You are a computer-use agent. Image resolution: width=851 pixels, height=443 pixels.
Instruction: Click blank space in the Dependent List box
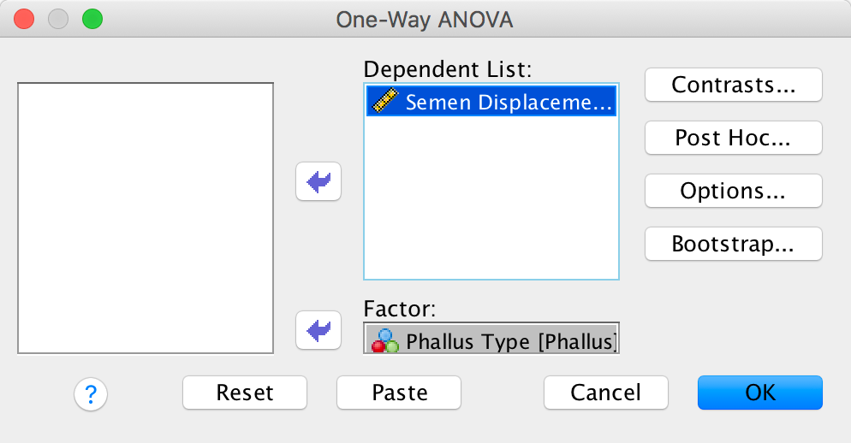click(491, 205)
